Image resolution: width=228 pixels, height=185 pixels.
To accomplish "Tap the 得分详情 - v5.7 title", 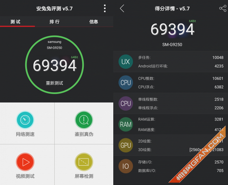I will pos(172,9).
